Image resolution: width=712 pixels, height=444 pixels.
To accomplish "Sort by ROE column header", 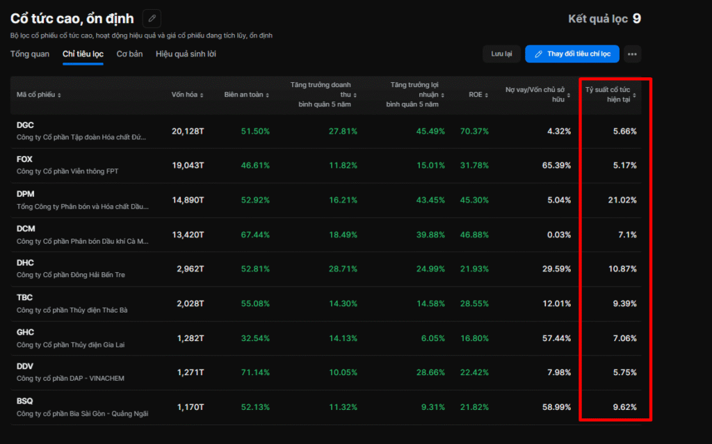I will (x=478, y=95).
